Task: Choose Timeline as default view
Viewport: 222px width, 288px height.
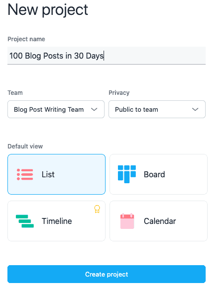Action: pos(56,221)
